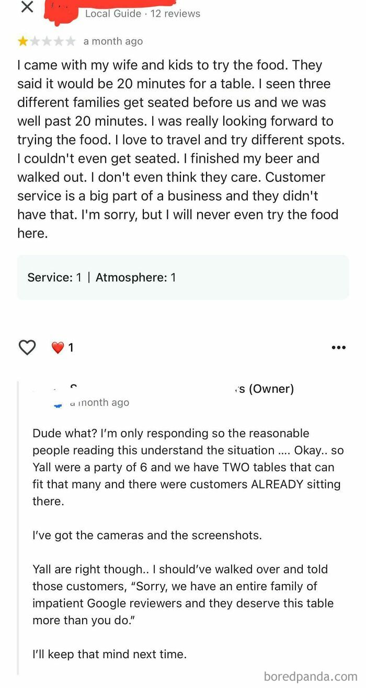
Task: Expand the reviewer's rating details chip
Action: pos(183,277)
